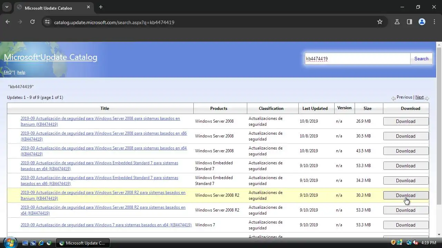Click the page scrollbar down arrow
Viewport: 442px width, 248px height.
(439, 235)
